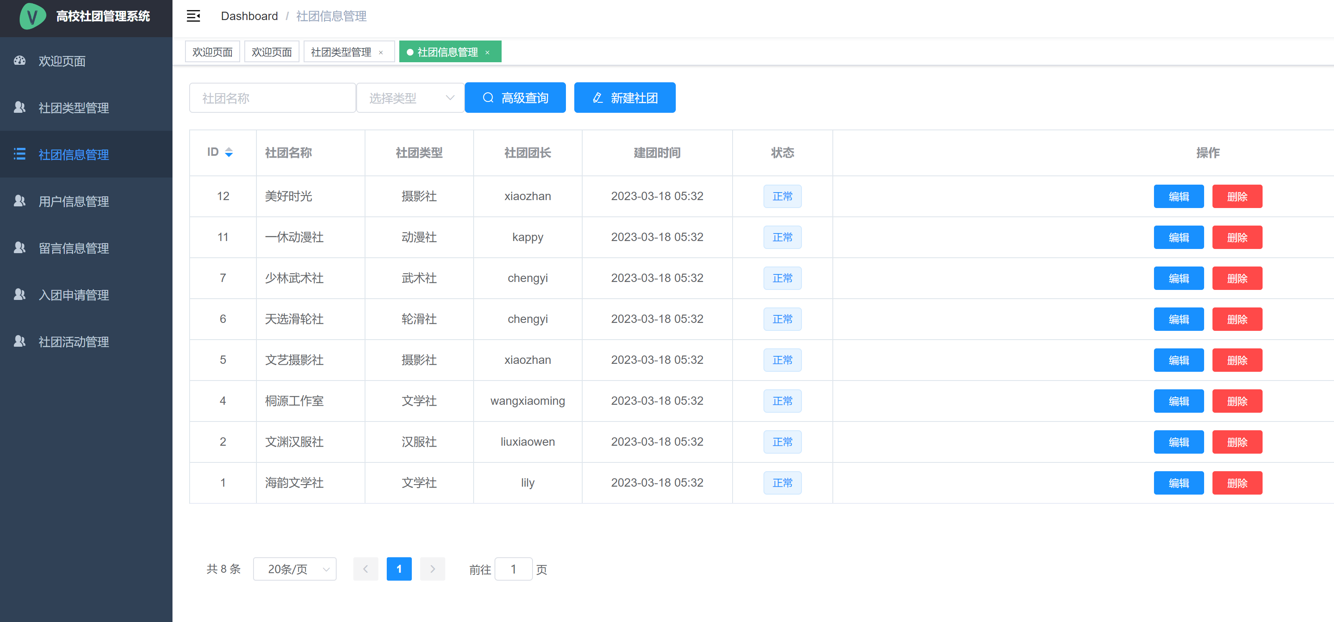The width and height of the screenshot is (1334, 622).
Task: Click 新建社团 to create a new club
Action: [x=624, y=97]
